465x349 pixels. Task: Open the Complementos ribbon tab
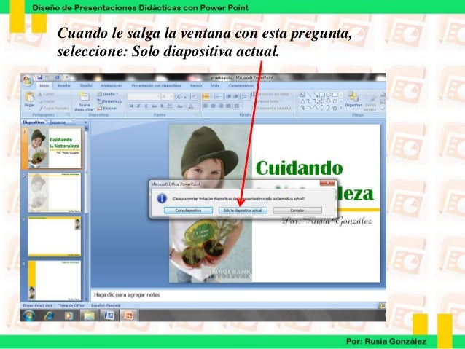coord(241,85)
